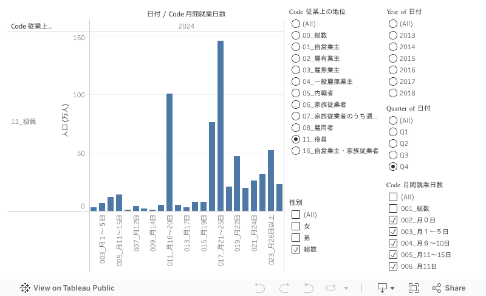Screen dimensions: 486x296
Task: Check (All) under 性別 filter
Action: click(x=296, y=215)
